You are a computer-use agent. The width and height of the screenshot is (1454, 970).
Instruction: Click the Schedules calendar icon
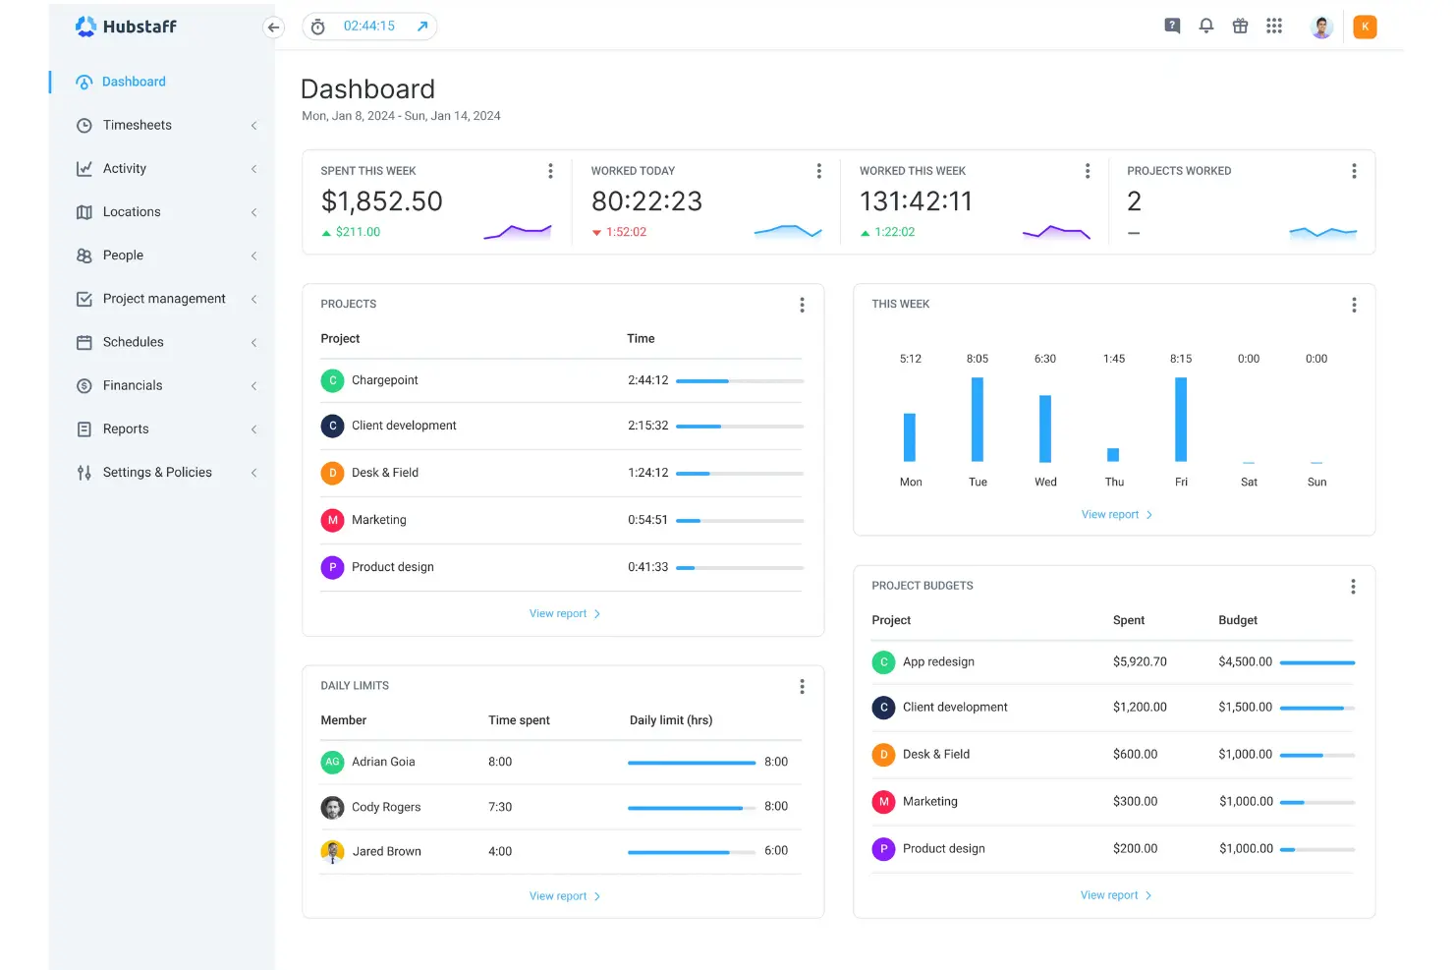84,342
